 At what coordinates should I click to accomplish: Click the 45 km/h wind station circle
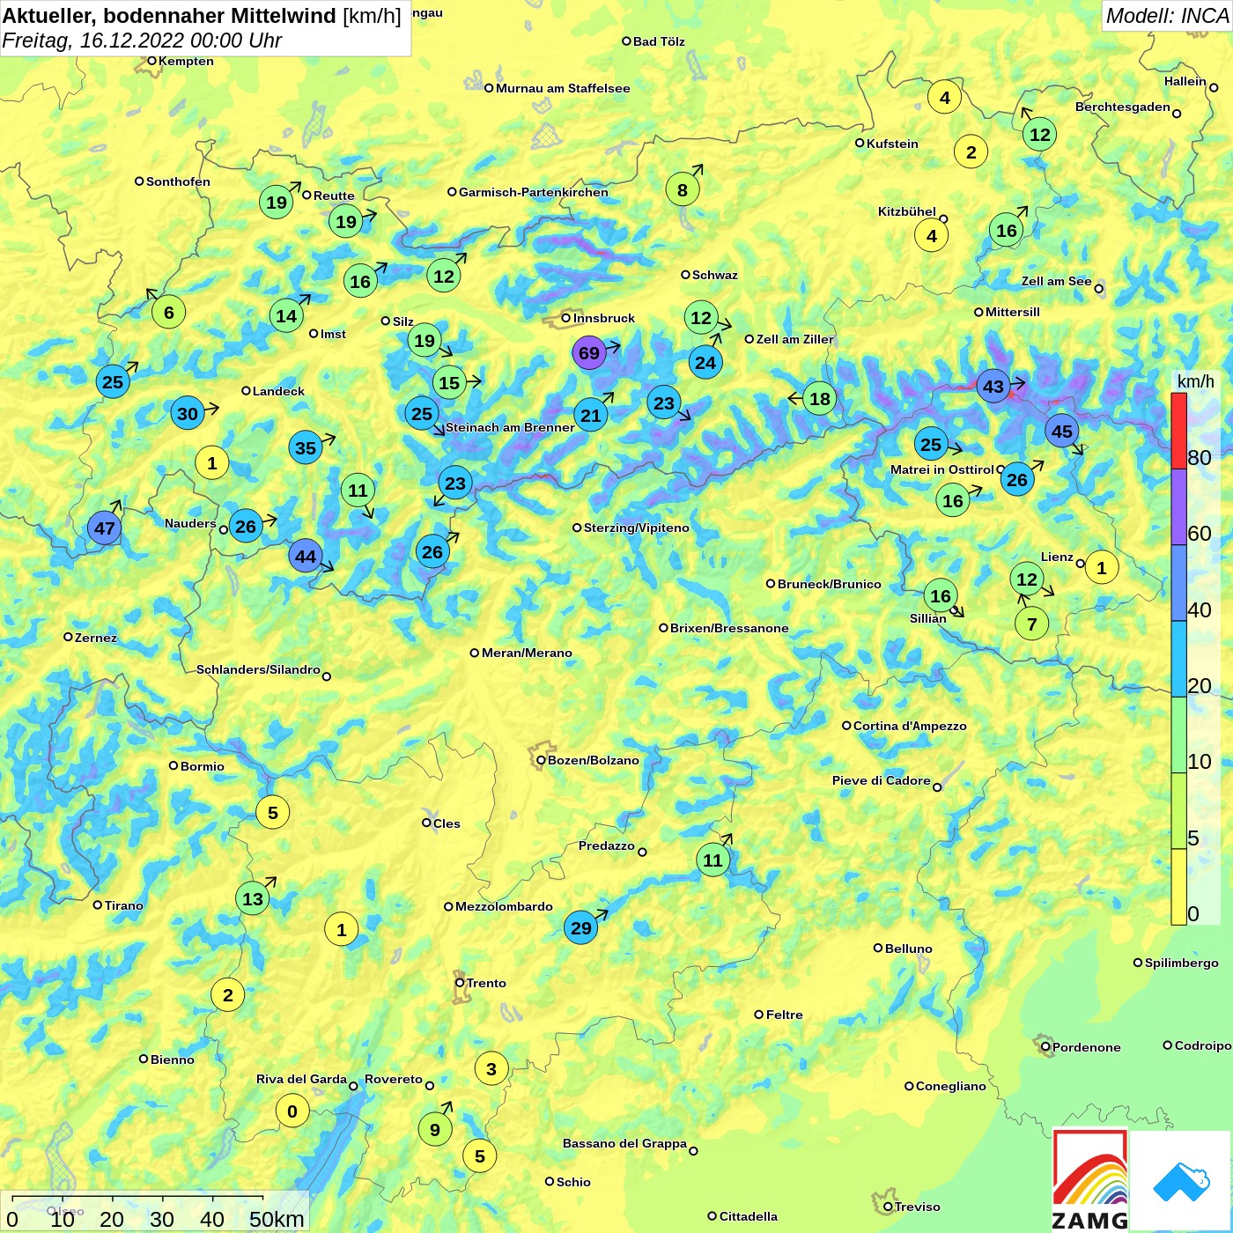(1062, 432)
